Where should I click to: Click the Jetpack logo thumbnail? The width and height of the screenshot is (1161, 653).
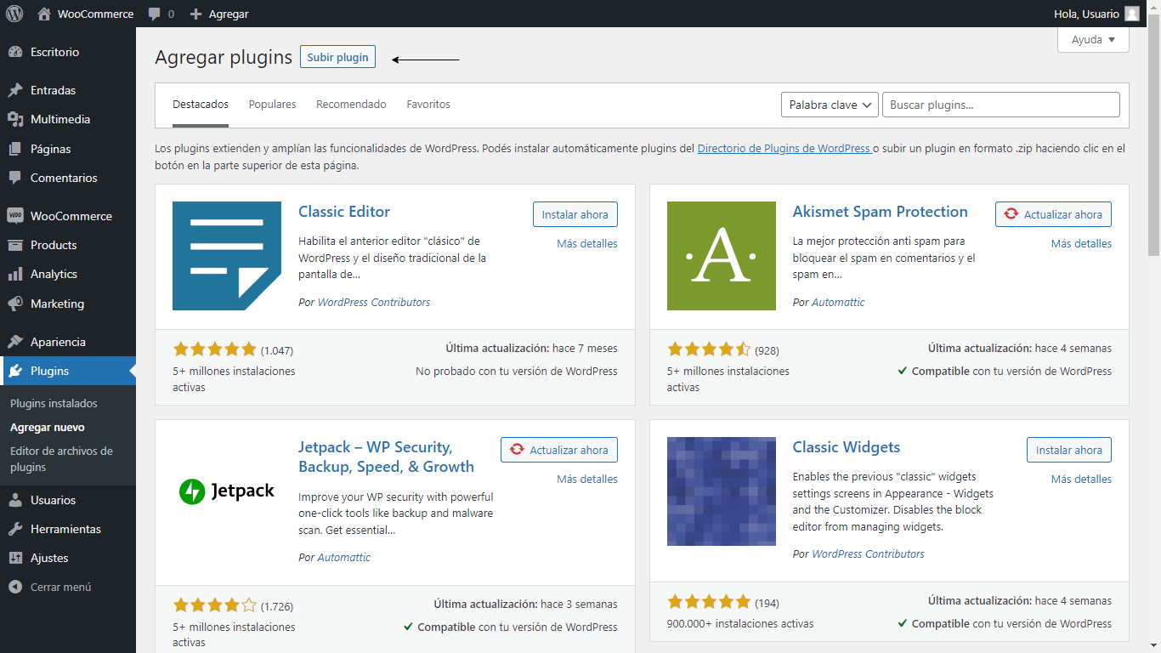[227, 491]
